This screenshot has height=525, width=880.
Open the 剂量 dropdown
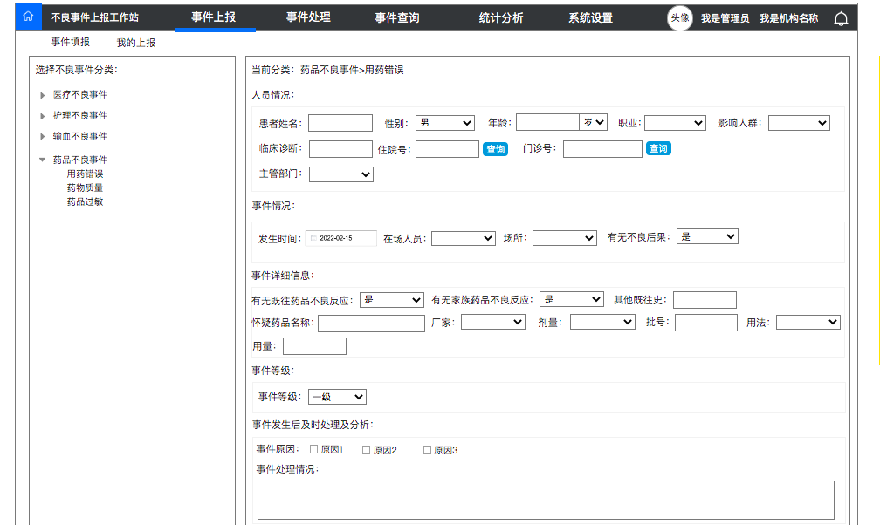[602, 322]
